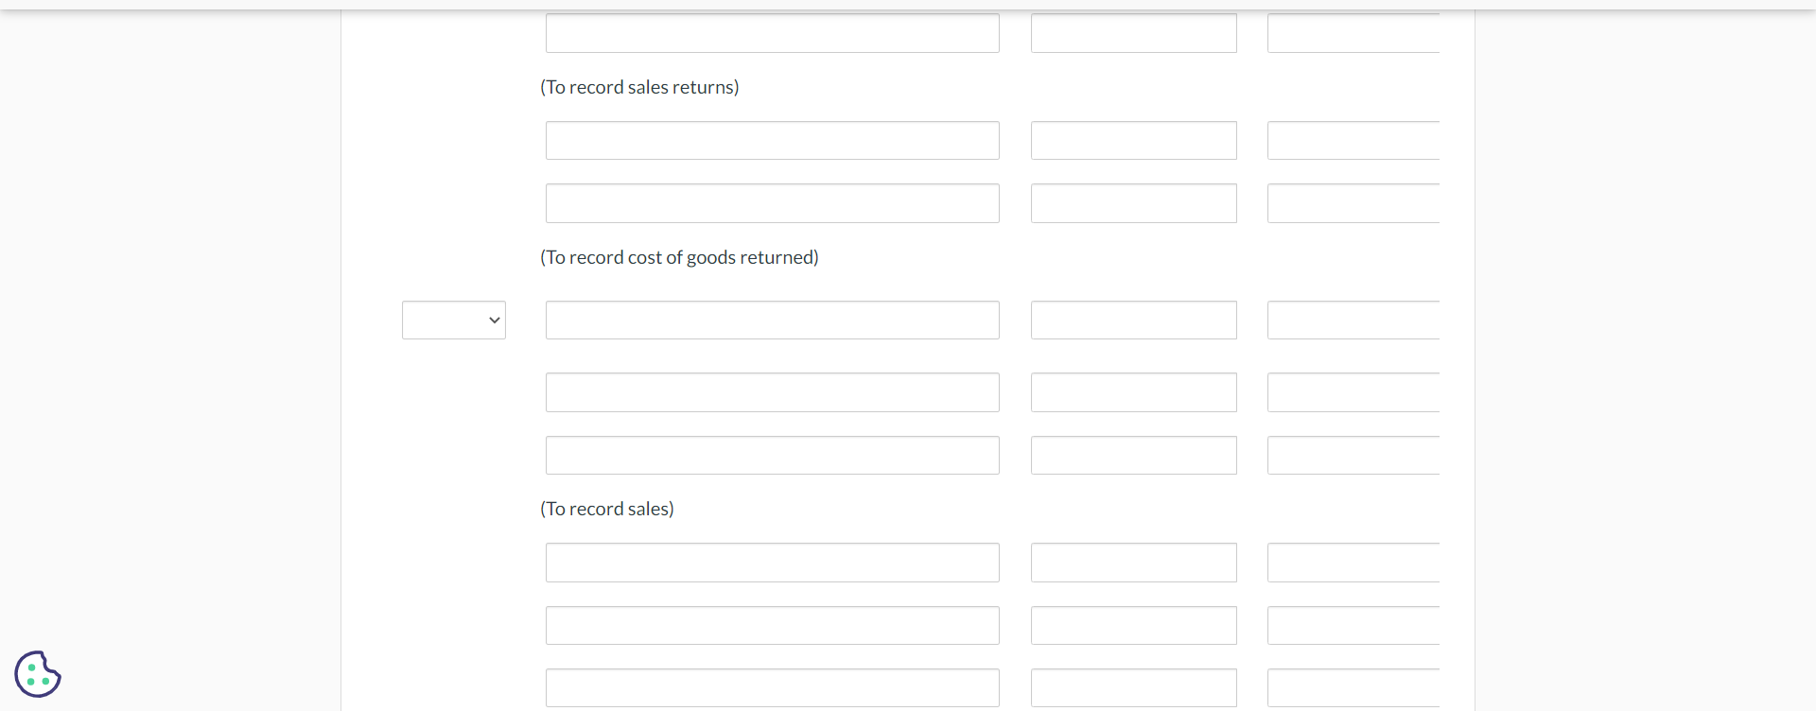Click credit field above 'To record sales returns'

pyautogui.click(x=1353, y=33)
